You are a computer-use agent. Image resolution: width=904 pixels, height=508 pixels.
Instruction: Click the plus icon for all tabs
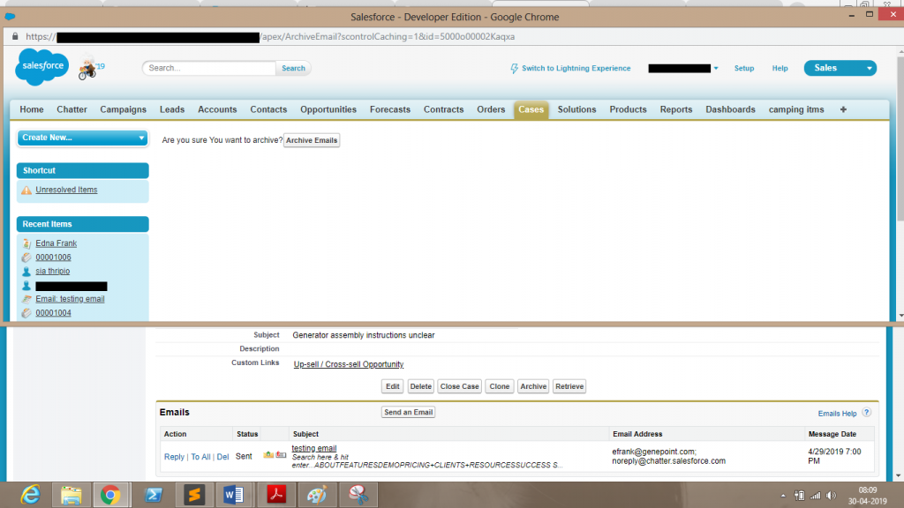(x=843, y=109)
